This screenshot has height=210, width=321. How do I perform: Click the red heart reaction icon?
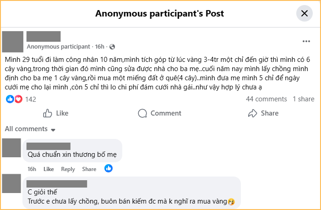click(x=18, y=99)
